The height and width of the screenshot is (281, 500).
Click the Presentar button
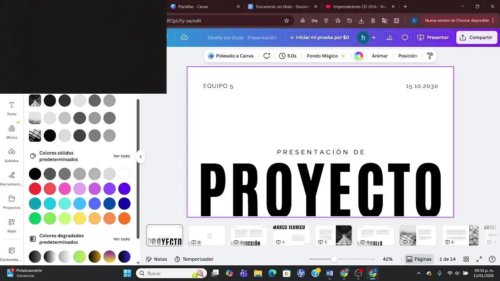pyautogui.click(x=434, y=37)
